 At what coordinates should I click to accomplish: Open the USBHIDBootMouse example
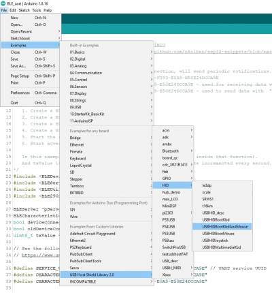pos(222,234)
